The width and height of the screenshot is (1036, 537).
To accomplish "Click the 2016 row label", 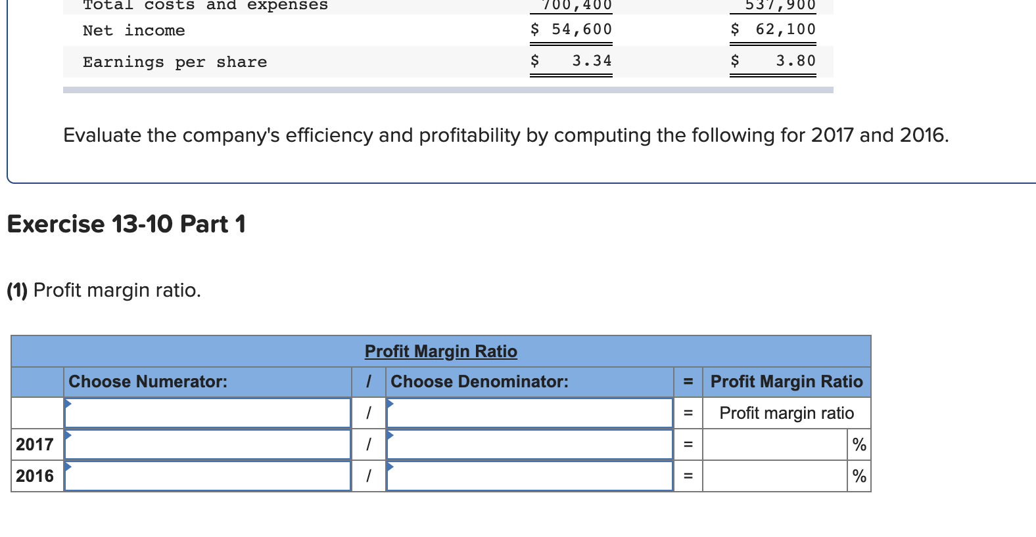I will [35, 476].
